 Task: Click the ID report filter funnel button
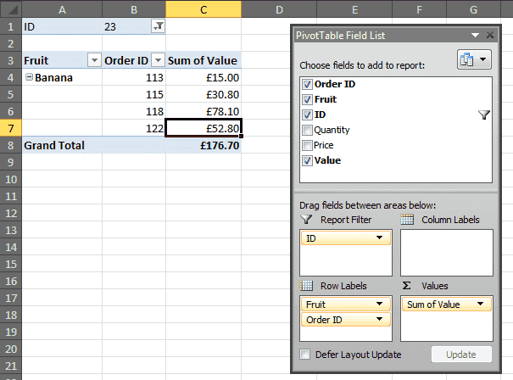pyautogui.click(x=158, y=26)
